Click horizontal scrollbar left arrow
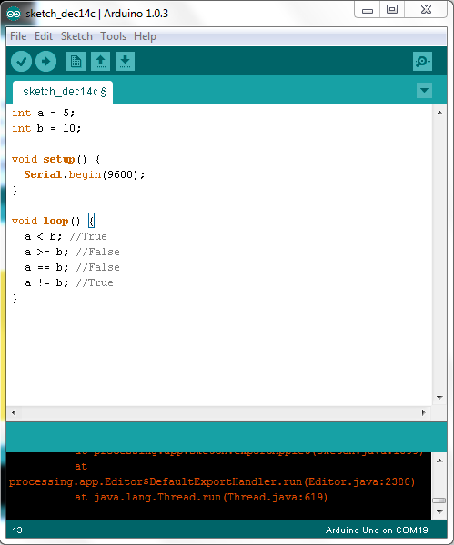The height and width of the screenshot is (545, 454). click(x=14, y=412)
